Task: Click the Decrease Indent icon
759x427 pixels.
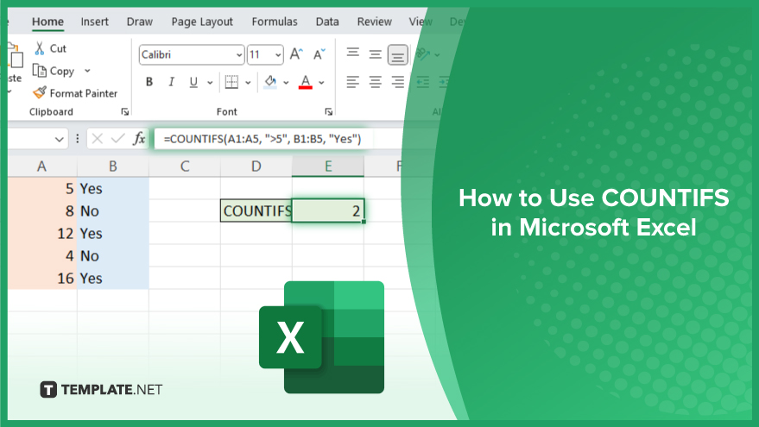Action: 422,82
